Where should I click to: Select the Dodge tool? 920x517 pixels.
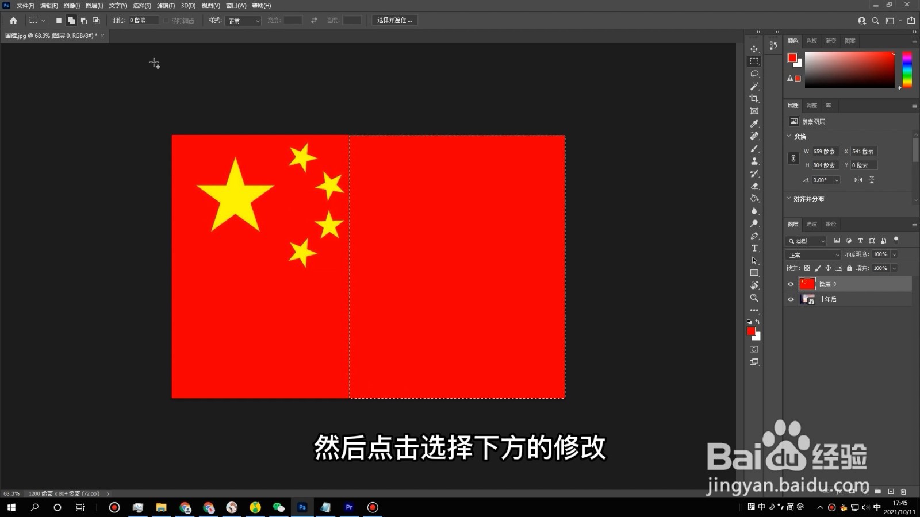[754, 223]
